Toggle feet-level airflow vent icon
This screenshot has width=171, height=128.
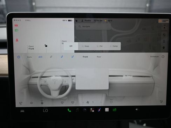(73, 57)
